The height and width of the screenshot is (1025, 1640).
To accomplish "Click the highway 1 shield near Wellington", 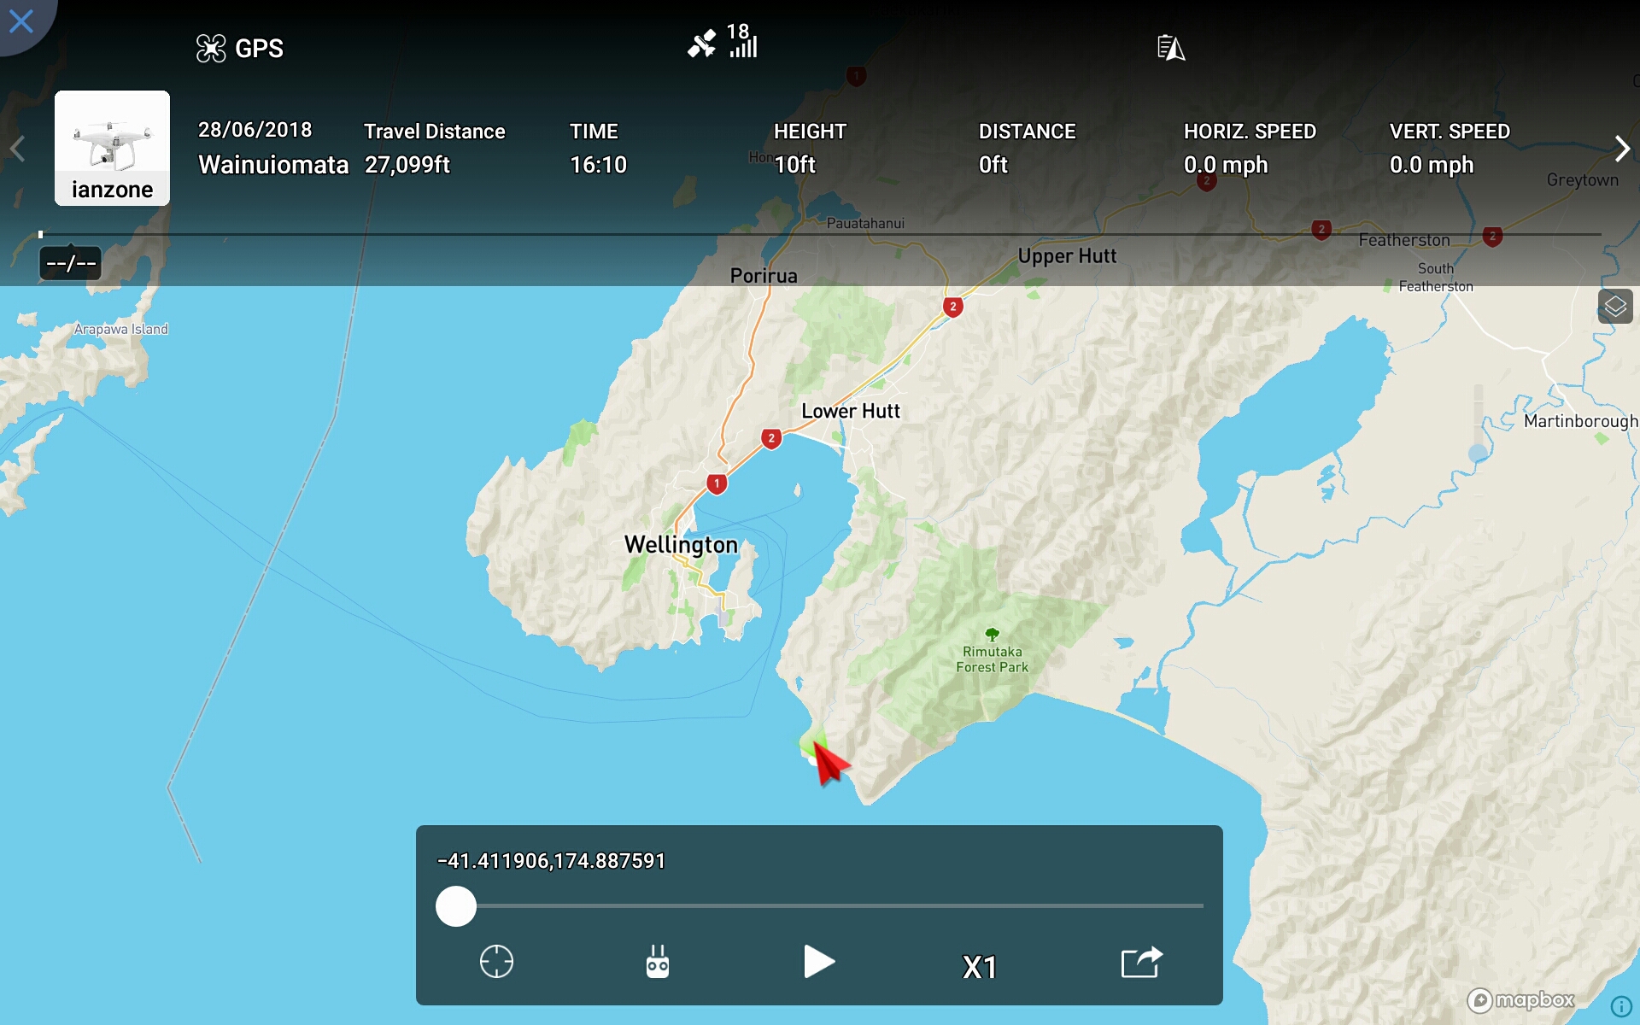I will coord(717,483).
